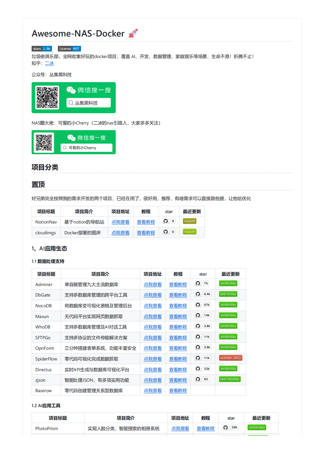Open NotionNav tutorial link
317x449 pixels.
point(146,222)
